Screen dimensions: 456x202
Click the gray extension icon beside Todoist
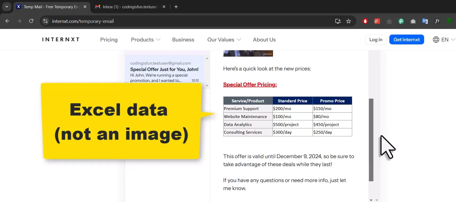click(389, 21)
